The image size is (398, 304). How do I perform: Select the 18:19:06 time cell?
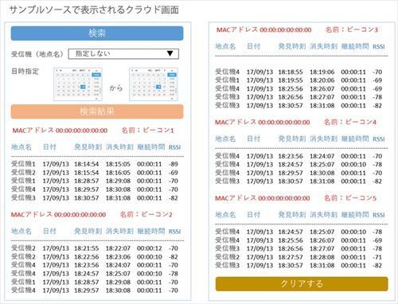[x=322, y=72]
